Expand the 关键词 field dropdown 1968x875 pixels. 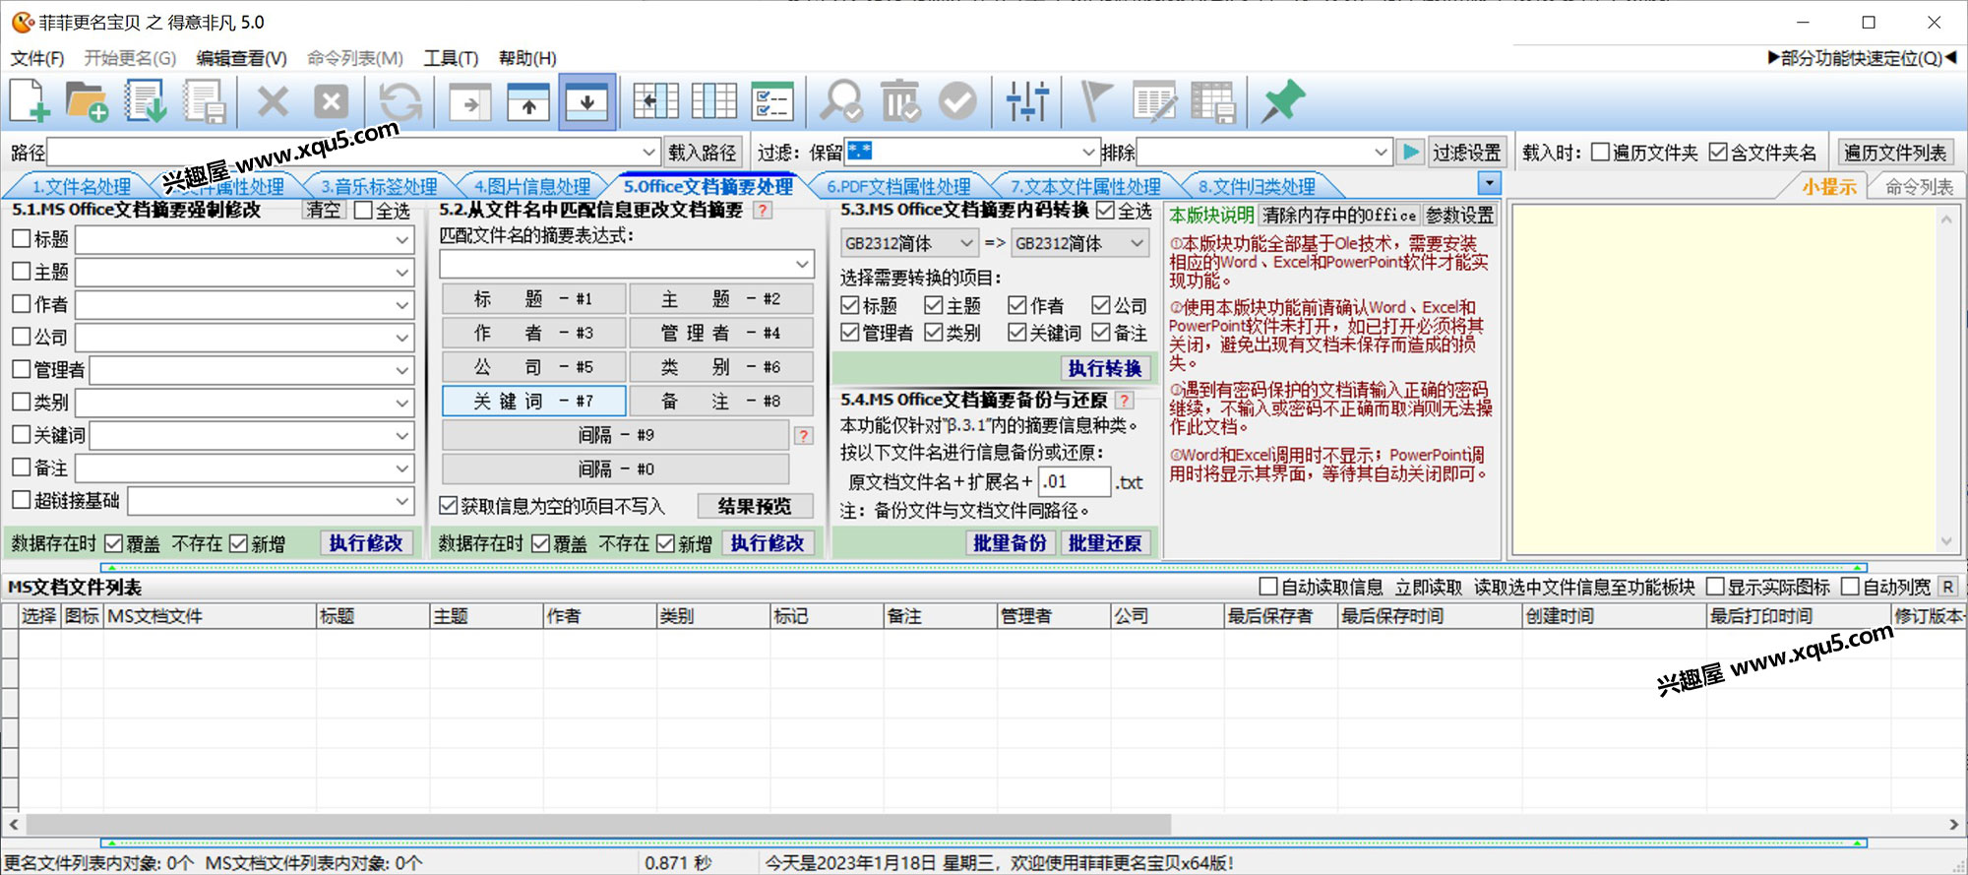coord(401,435)
